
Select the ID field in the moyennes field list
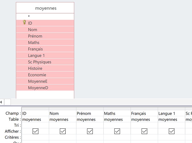point(45,23)
